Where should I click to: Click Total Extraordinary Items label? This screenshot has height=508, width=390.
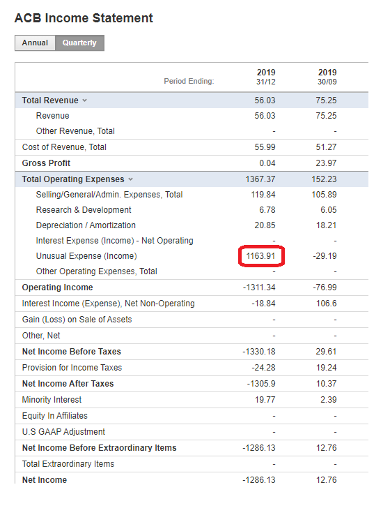click(68, 463)
